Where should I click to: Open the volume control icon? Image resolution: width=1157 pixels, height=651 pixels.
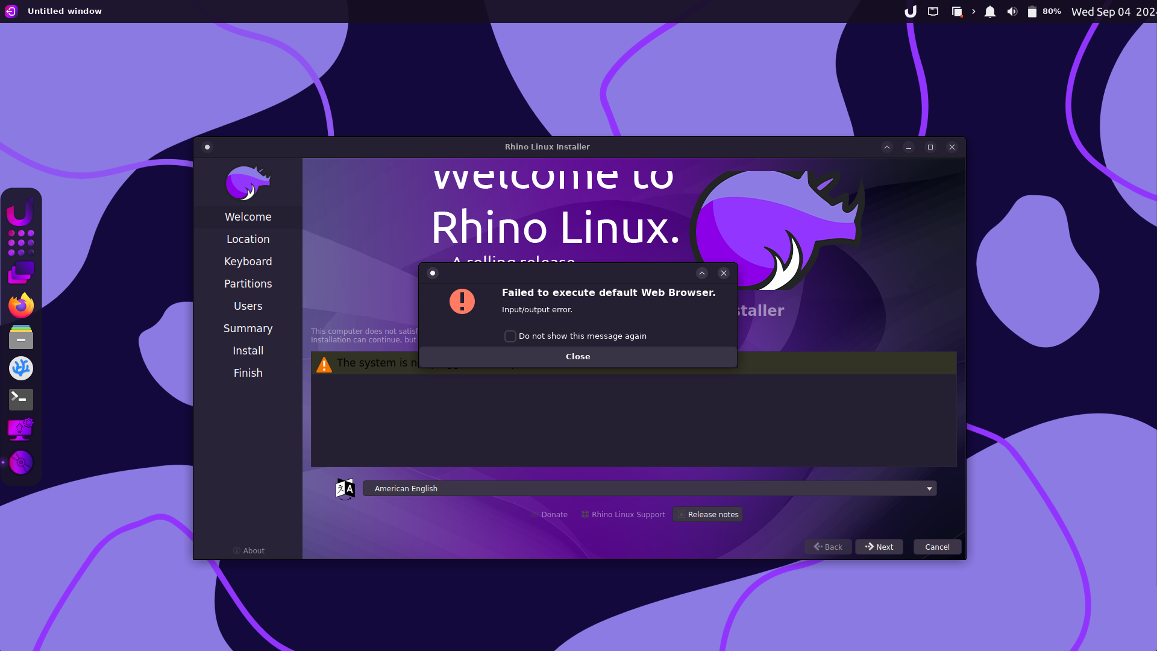point(1012,11)
